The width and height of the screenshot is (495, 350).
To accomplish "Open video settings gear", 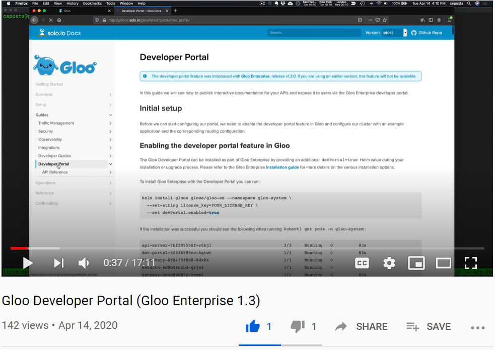I will coord(389,262).
